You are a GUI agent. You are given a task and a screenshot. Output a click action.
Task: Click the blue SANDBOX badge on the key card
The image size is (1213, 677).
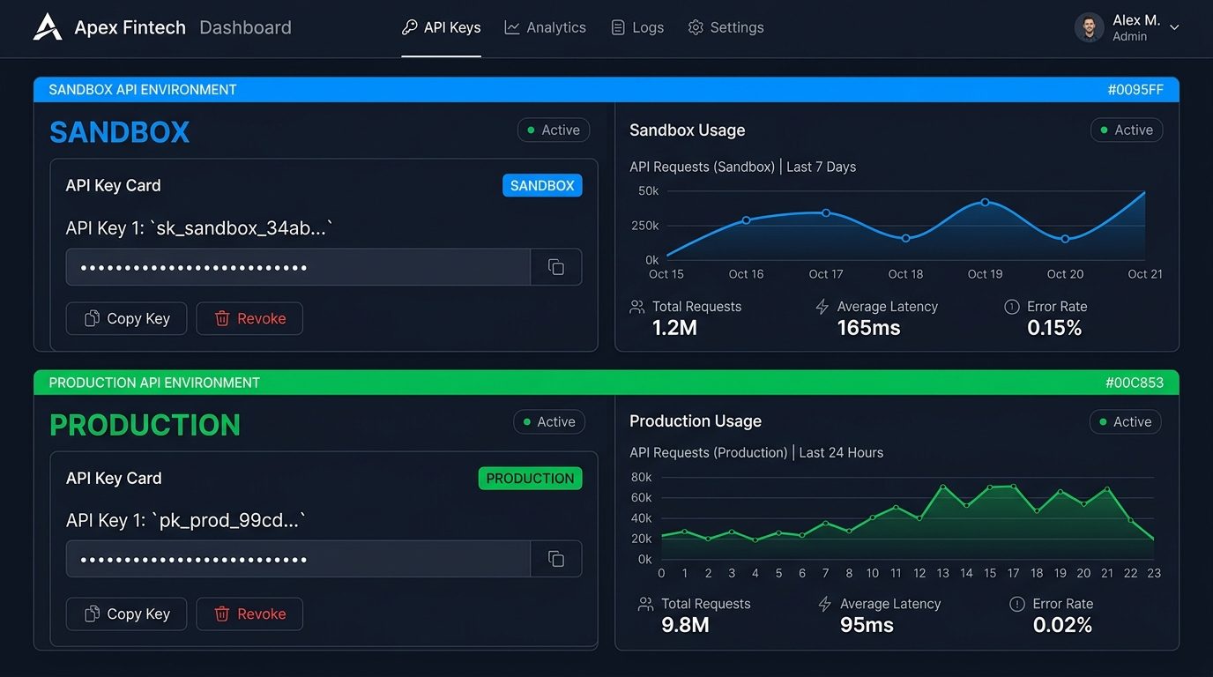[x=542, y=185]
